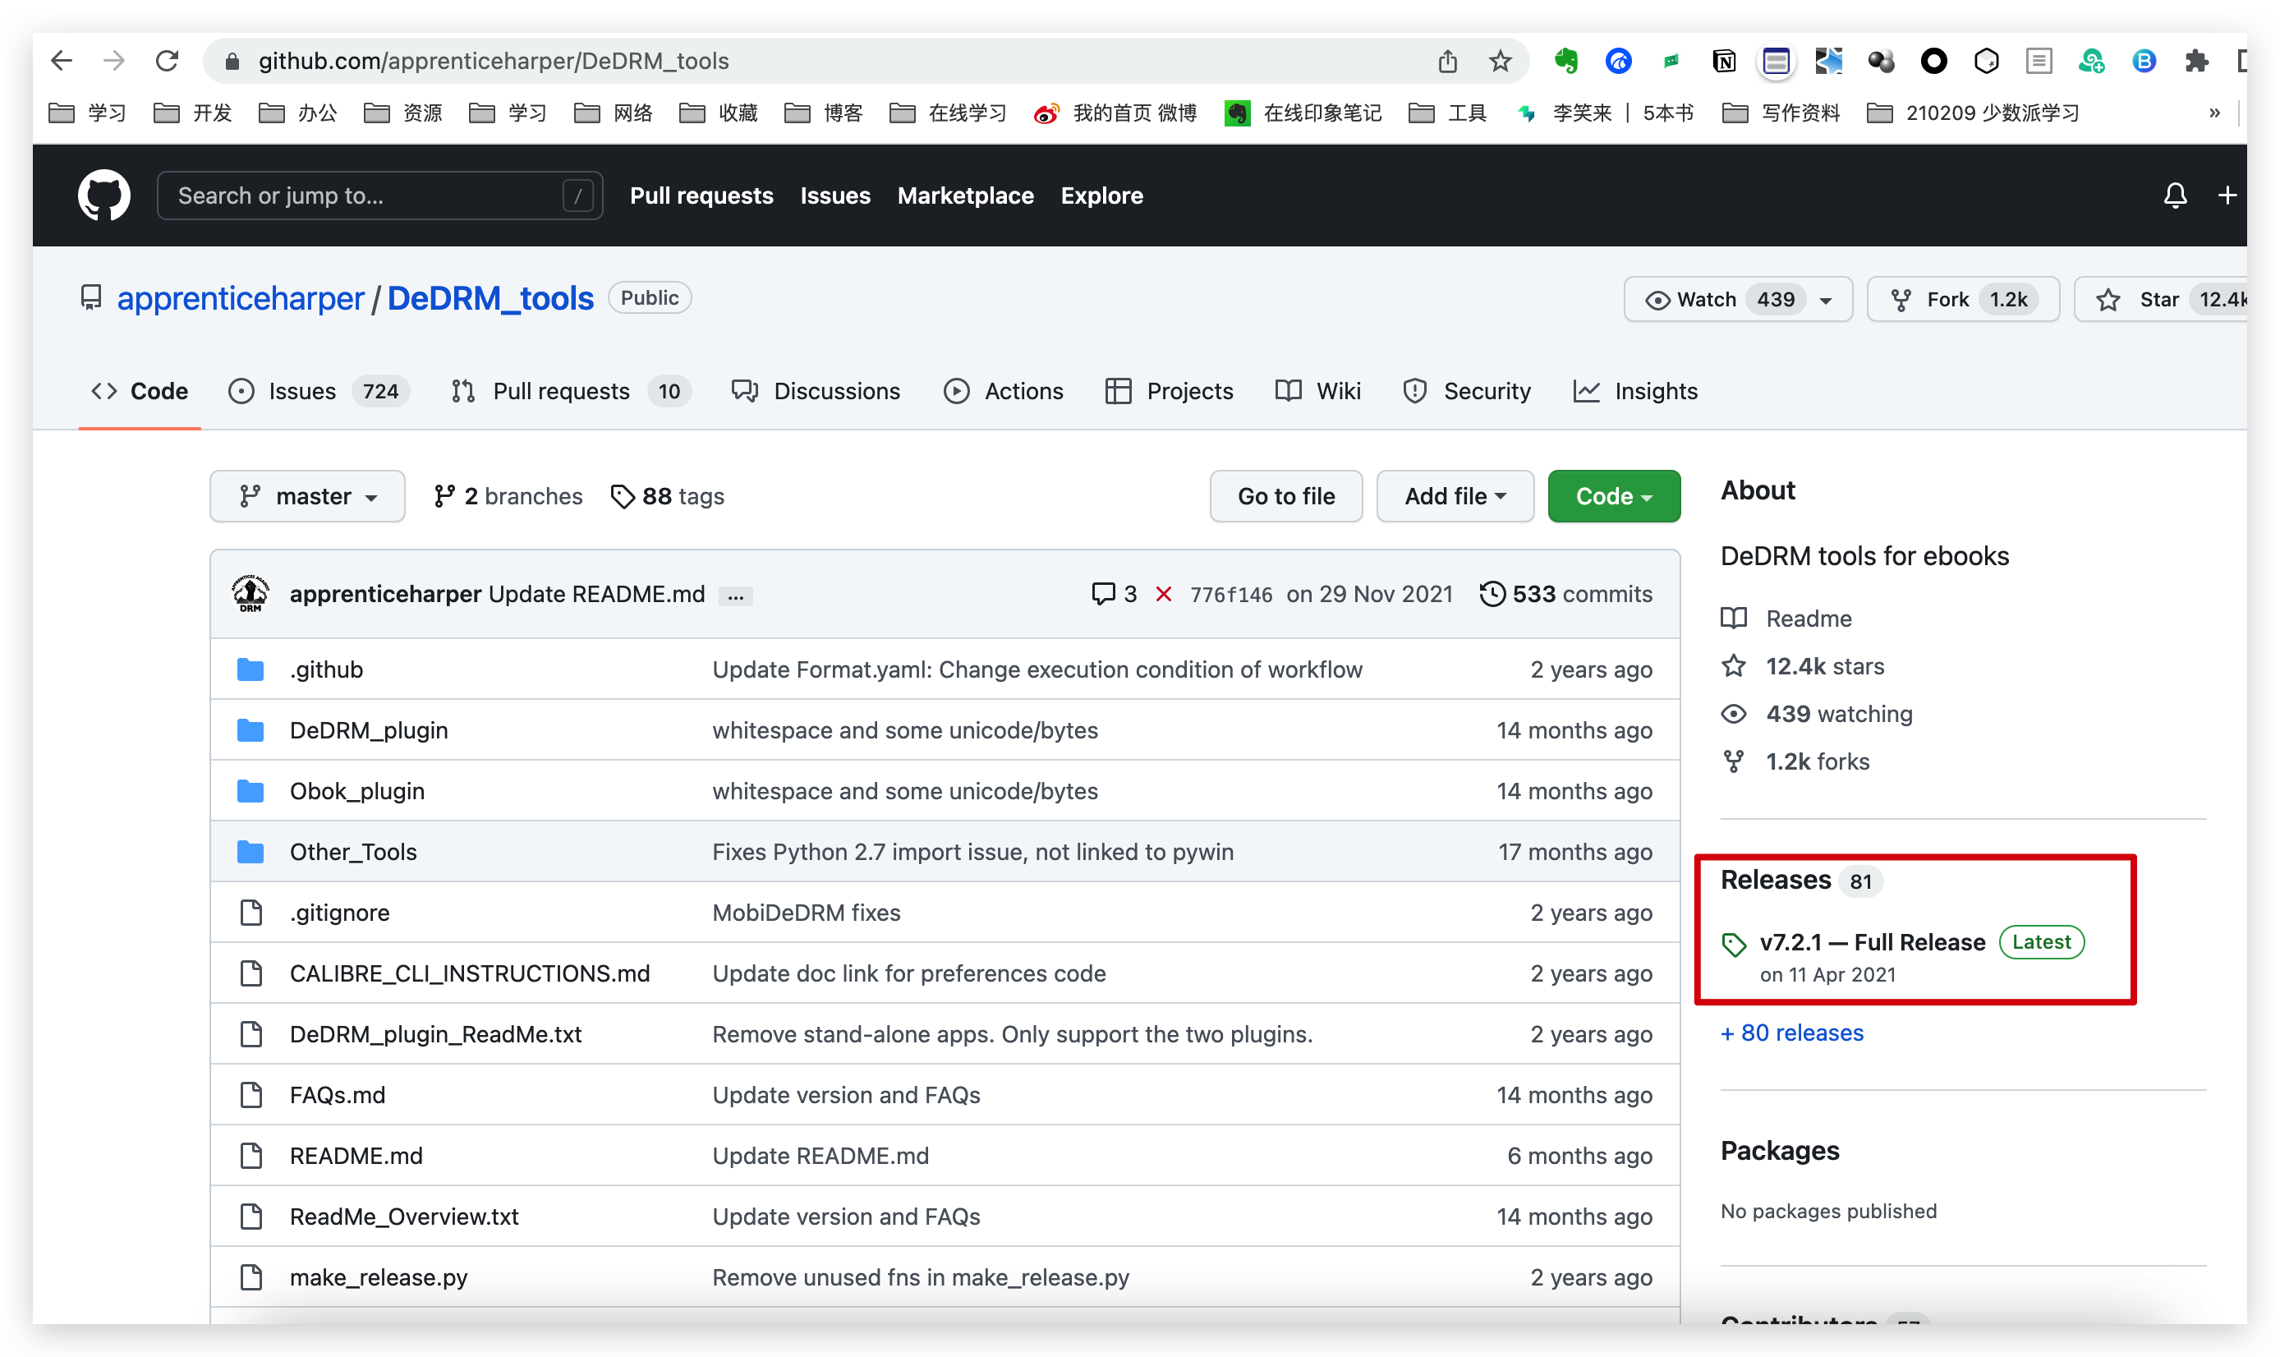Click the release tag icon for v7.2.1
Image resolution: width=2280 pixels, height=1357 pixels.
pyautogui.click(x=1734, y=945)
